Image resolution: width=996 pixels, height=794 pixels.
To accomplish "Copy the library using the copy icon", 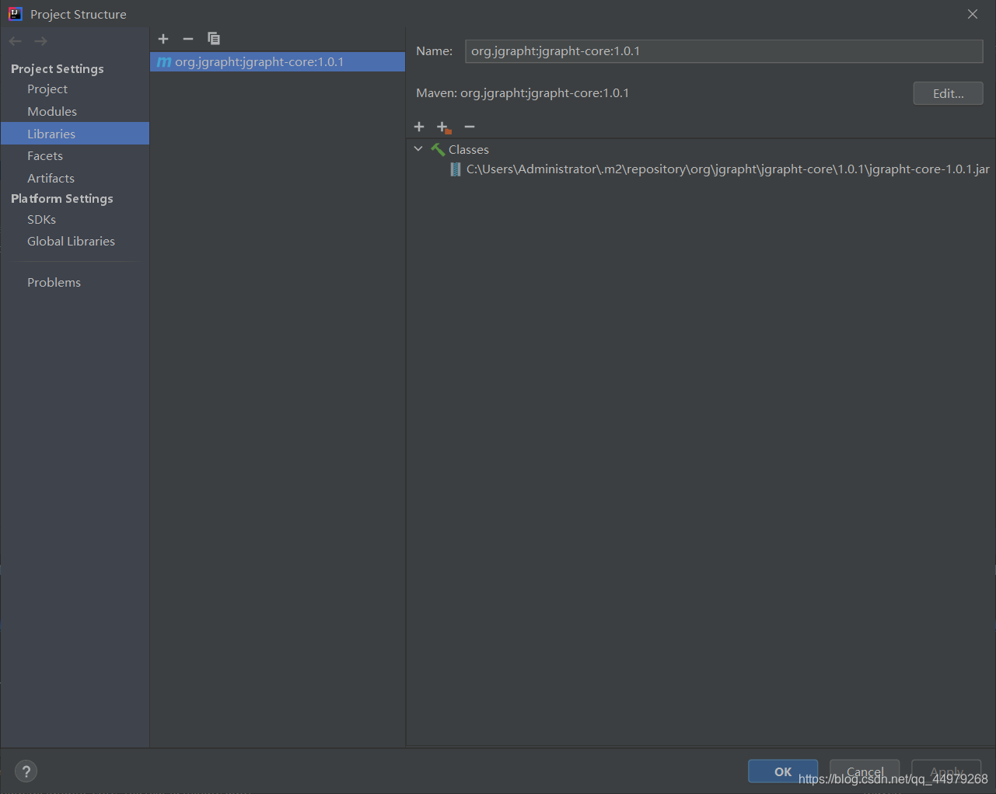I will tap(213, 38).
